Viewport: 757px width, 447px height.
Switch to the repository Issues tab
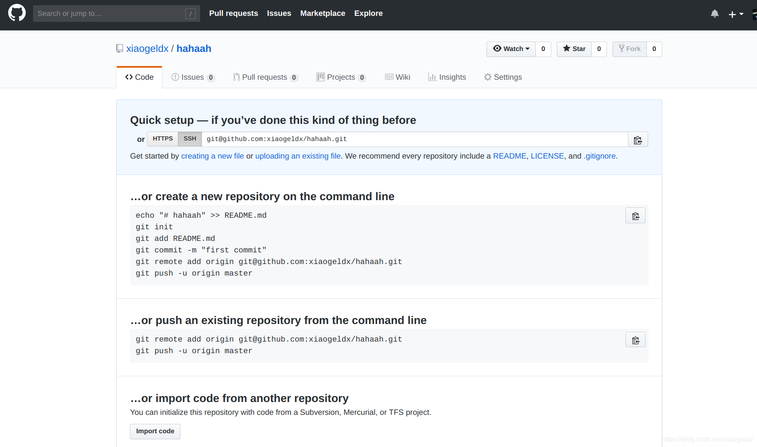[x=193, y=77]
